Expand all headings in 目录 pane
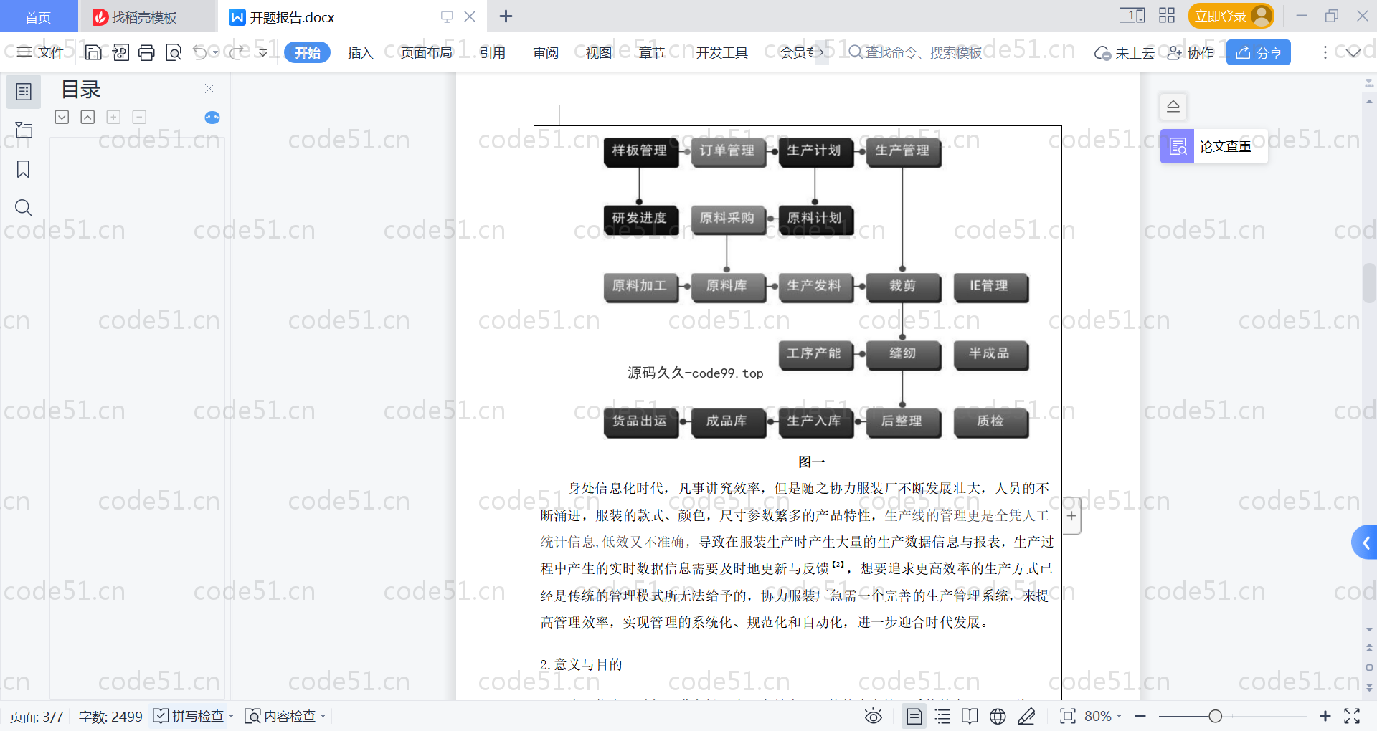 [x=62, y=117]
